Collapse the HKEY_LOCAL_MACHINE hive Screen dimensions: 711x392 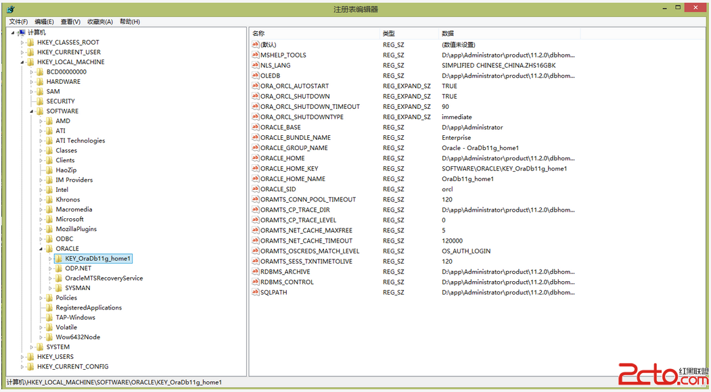[x=22, y=62]
